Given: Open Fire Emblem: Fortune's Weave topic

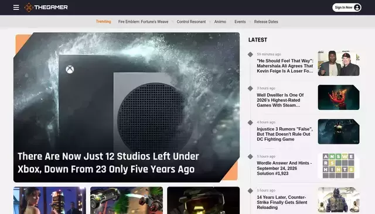Looking at the screenshot, I should [143, 22].
